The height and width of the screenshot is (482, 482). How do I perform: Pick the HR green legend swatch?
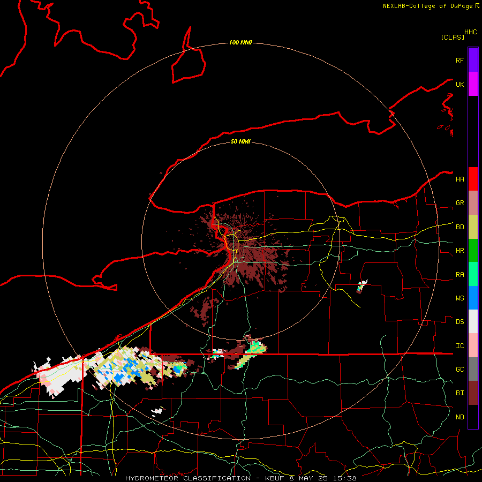473,251
